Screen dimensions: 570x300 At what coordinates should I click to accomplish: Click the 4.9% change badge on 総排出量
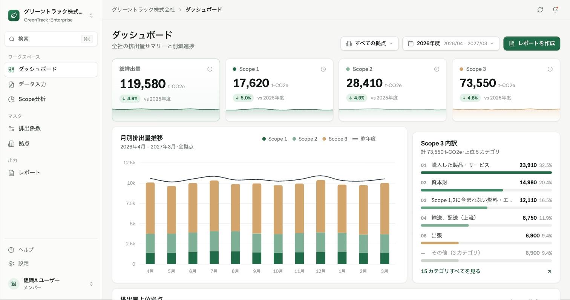point(130,99)
